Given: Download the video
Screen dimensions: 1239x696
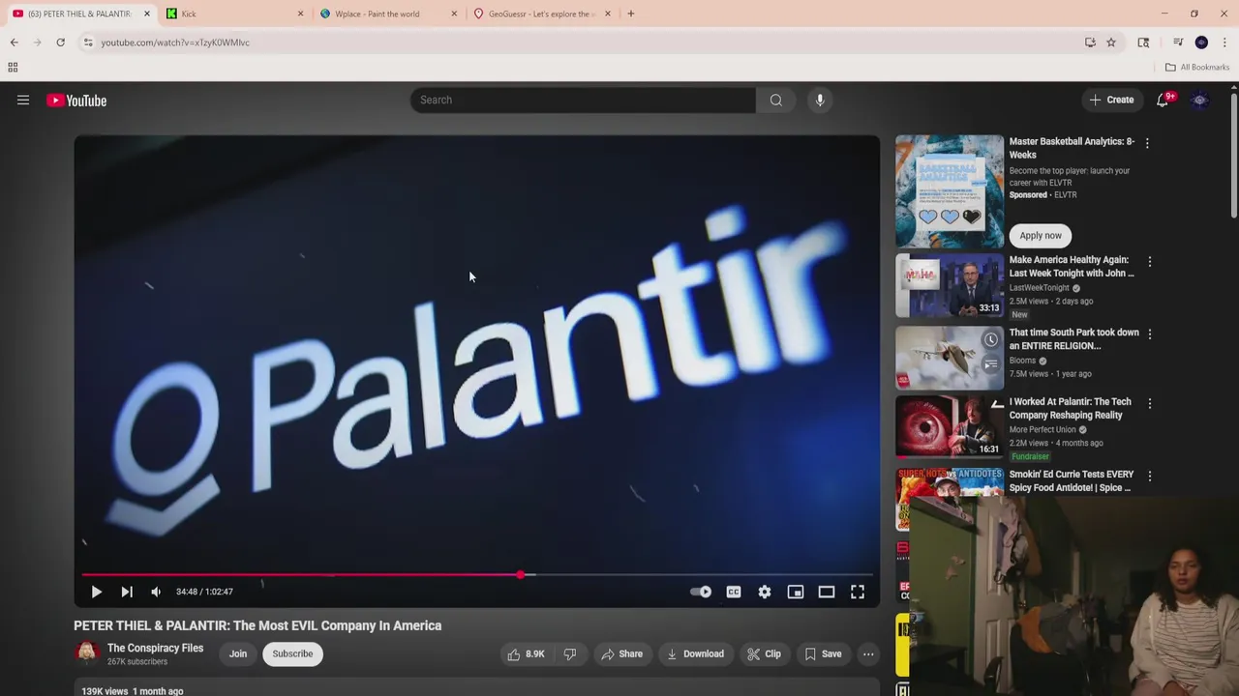Looking at the screenshot, I should 695,654.
